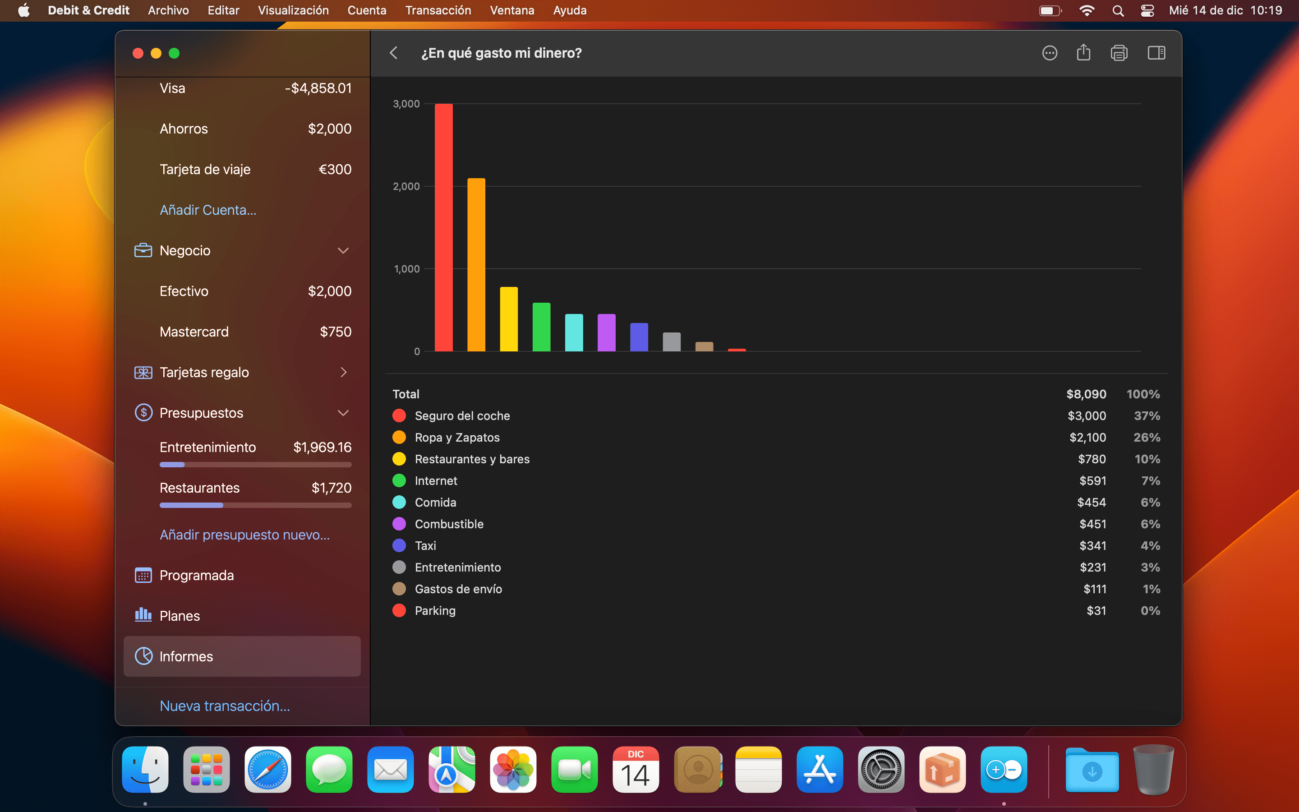Open Mail from the Dock
This screenshot has width=1299, height=812.
390,770
